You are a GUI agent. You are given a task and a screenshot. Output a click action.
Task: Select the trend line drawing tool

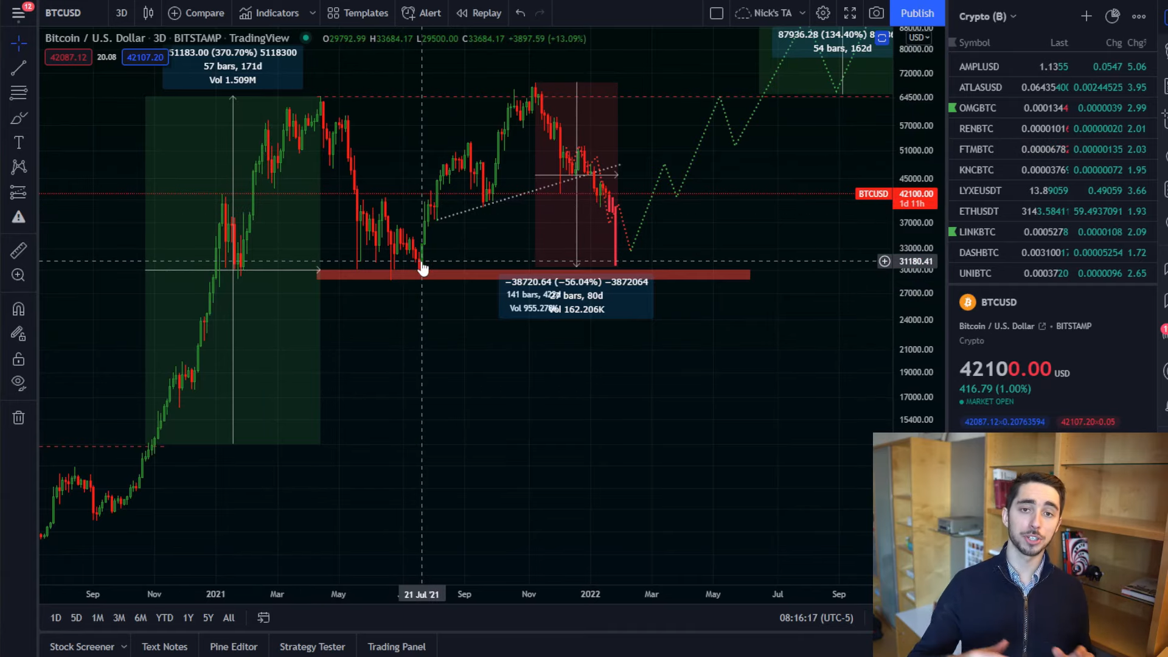click(19, 68)
